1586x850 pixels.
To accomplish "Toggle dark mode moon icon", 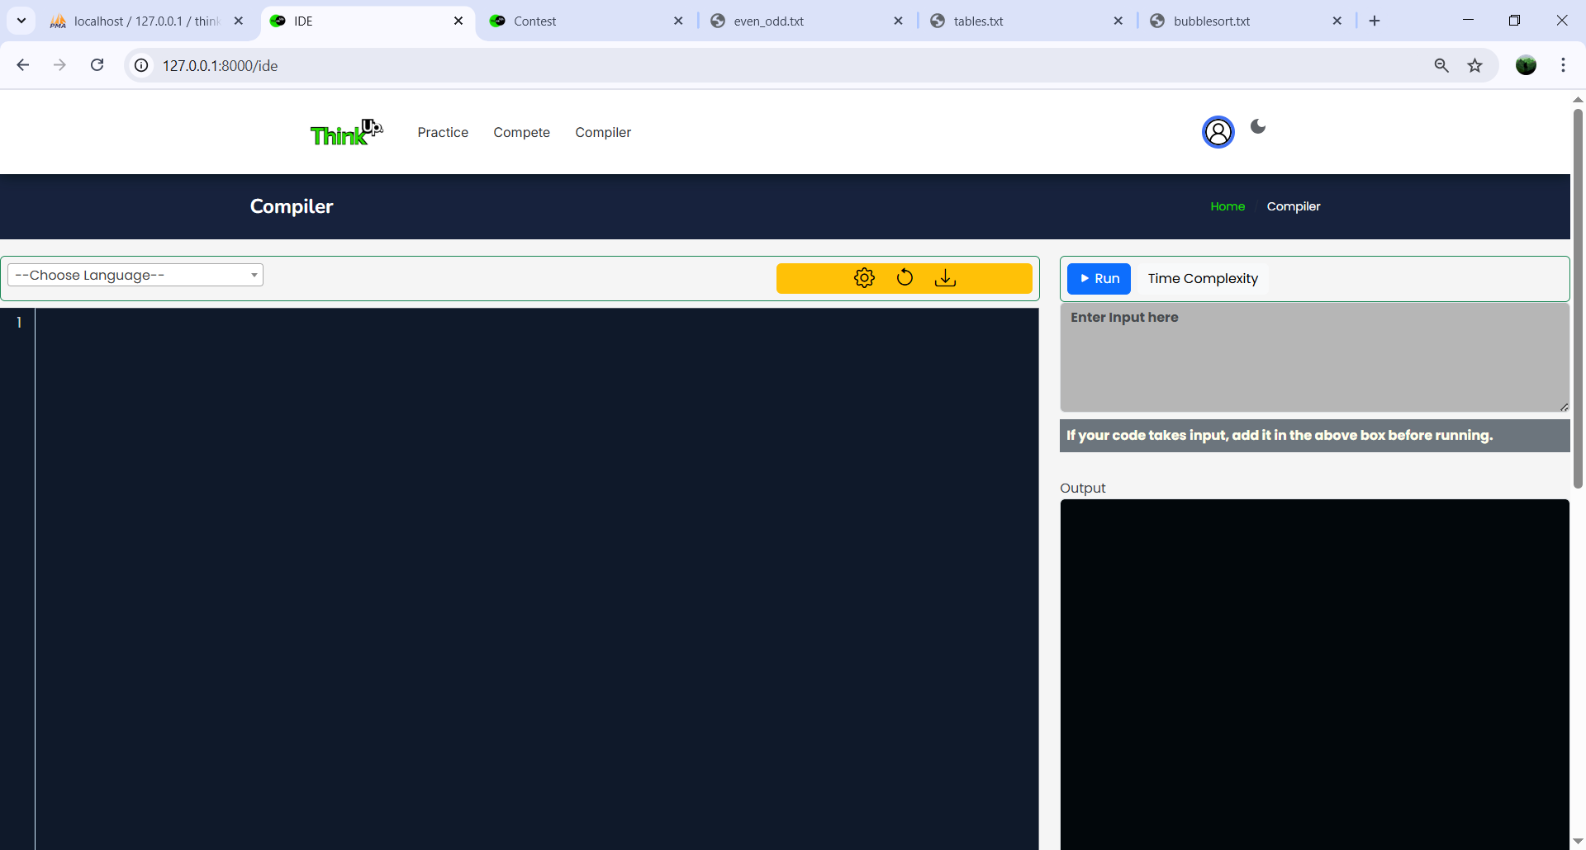I will click(1258, 126).
